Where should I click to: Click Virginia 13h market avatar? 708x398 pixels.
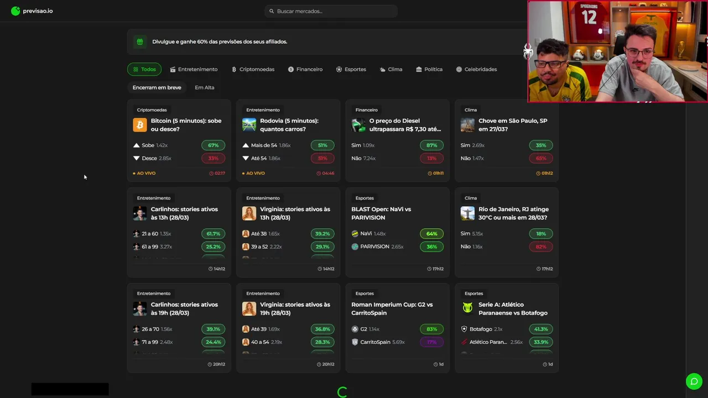[249, 213]
